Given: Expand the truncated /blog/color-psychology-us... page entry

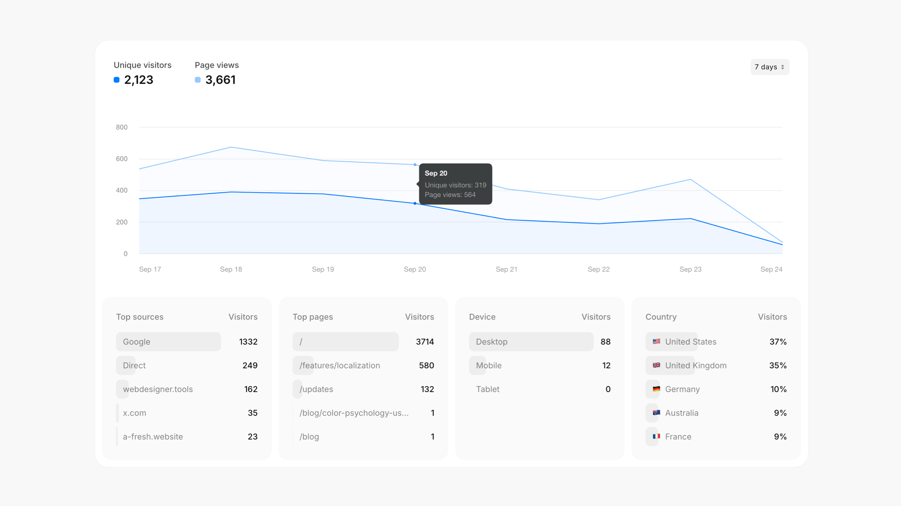Looking at the screenshot, I should pyautogui.click(x=354, y=413).
